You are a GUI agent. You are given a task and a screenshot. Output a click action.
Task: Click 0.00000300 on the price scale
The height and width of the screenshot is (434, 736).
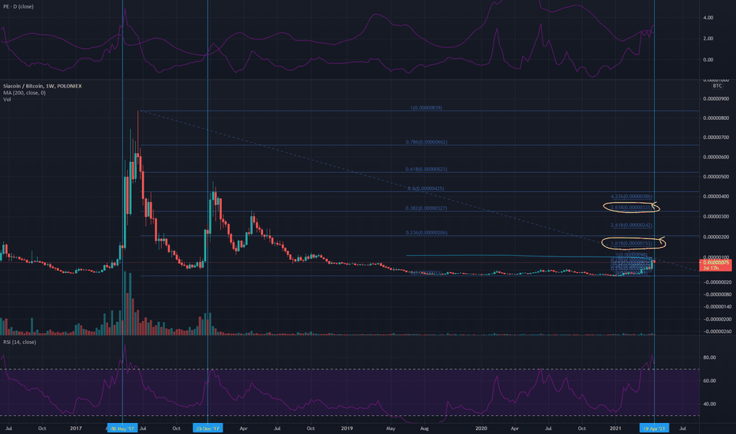(715, 217)
